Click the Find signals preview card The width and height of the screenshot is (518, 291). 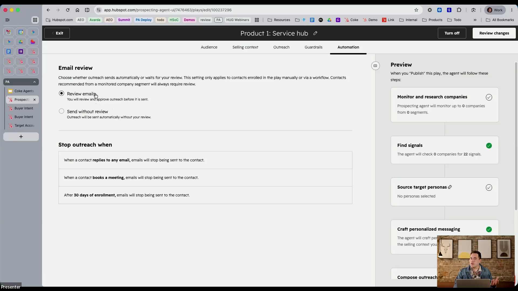445,150
